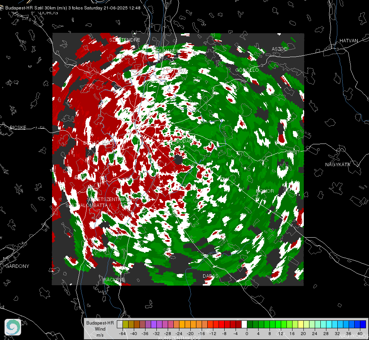Click the NAGYKATA town label
Viewport: 369px width, 340px height.
click(338, 165)
